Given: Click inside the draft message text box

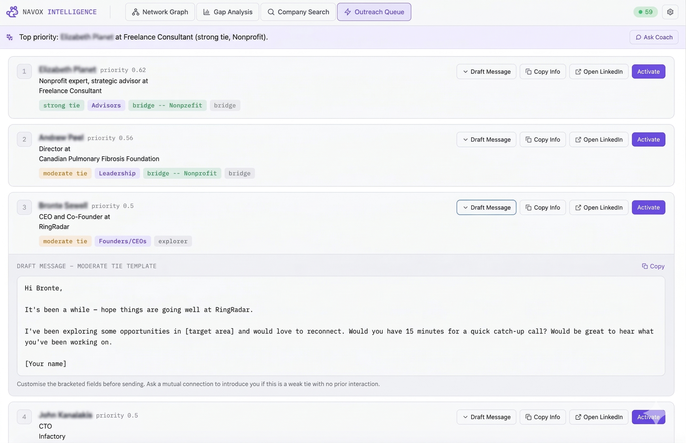Looking at the screenshot, I should point(340,326).
